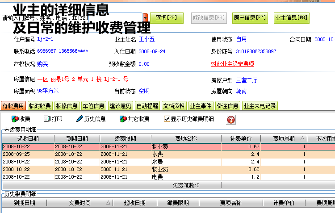
Task: Open the 备注信息 tab
Action: tap(228, 106)
